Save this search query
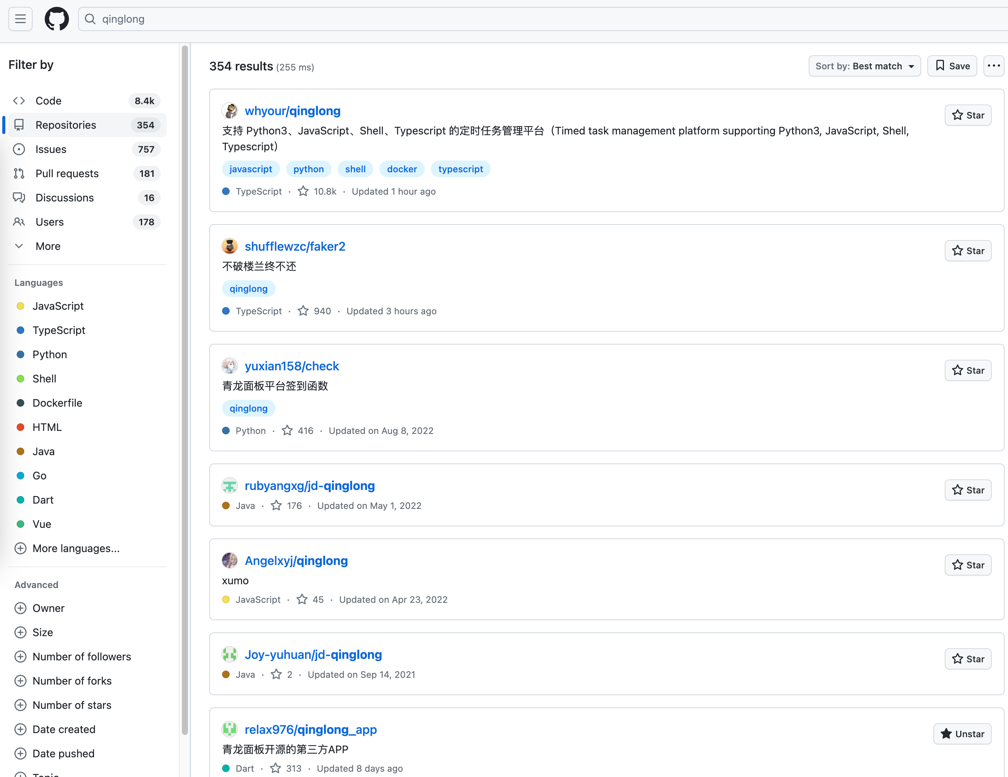This screenshot has width=1008, height=777. 952,66
